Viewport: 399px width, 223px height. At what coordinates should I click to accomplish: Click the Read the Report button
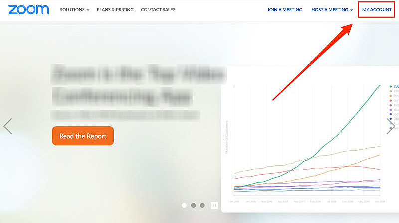coord(83,136)
